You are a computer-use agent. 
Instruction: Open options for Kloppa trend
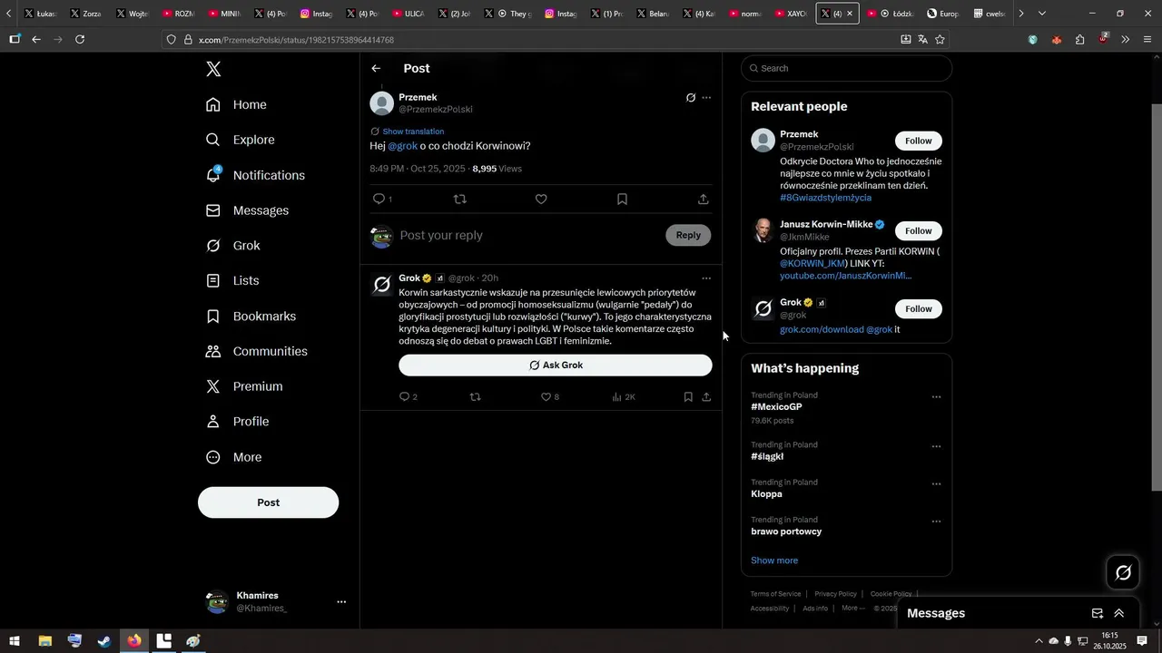click(x=936, y=484)
